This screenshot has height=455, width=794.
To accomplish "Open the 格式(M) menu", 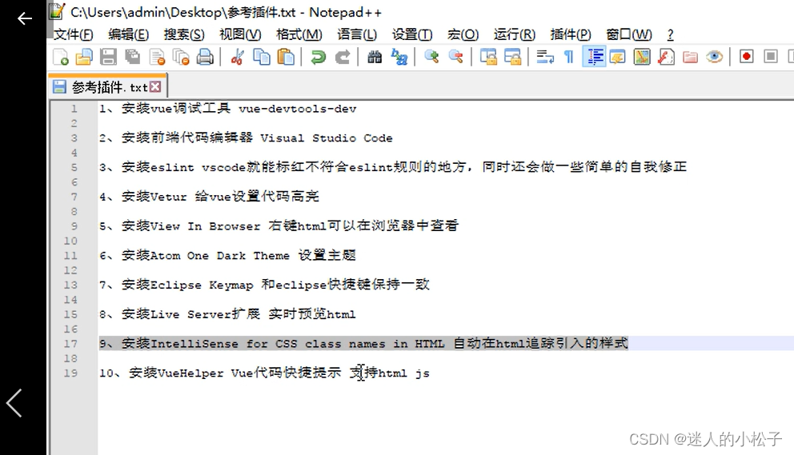I will [x=299, y=34].
